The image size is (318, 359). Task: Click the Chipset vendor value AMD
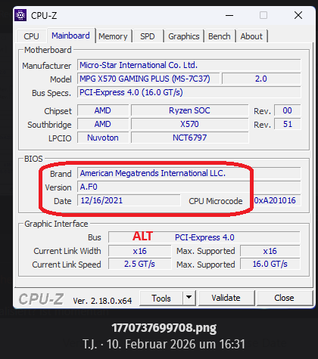(x=103, y=110)
